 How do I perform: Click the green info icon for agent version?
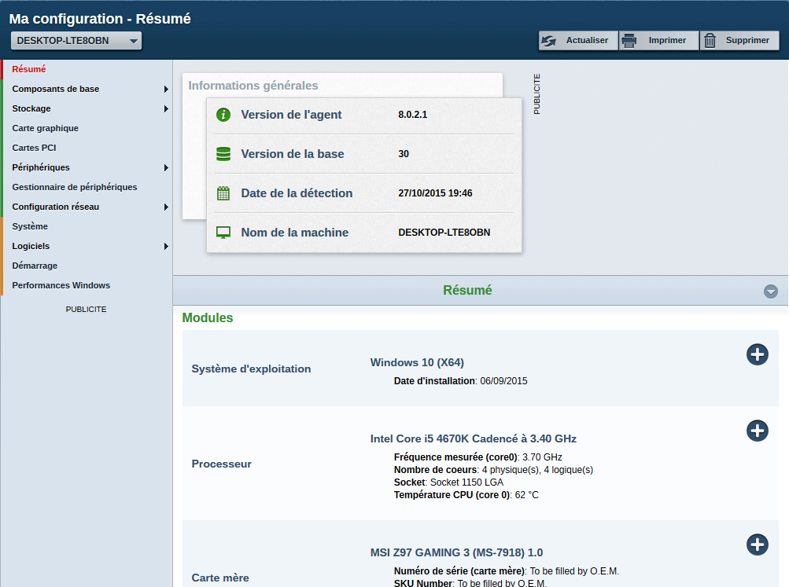click(223, 115)
